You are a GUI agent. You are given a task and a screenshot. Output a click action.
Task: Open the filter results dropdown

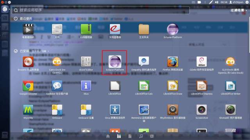click(x=239, y=10)
